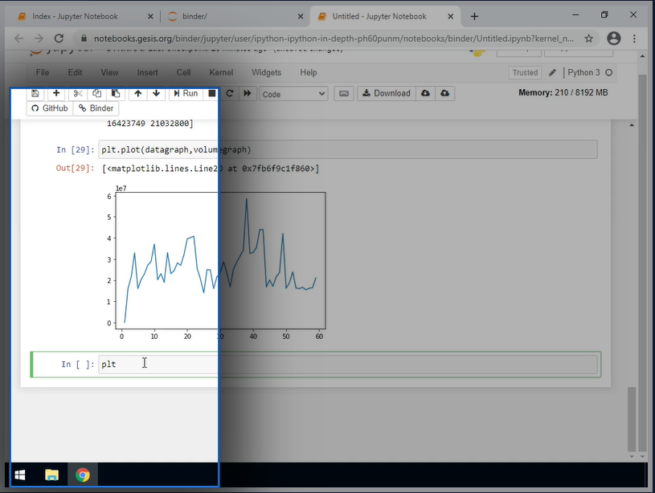Click into the empty cell containing plt
This screenshot has width=655, height=493.
point(348,365)
